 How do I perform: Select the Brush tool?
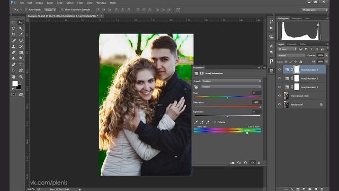pyautogui.click(x=21, y=40)
